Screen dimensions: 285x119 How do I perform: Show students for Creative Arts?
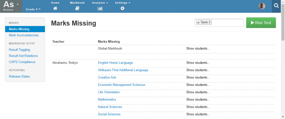click(x=198, y=77)
